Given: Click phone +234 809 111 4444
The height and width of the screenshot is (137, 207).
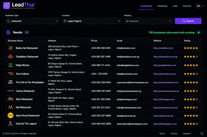Looking at the screenshot, I should (100, 65).
